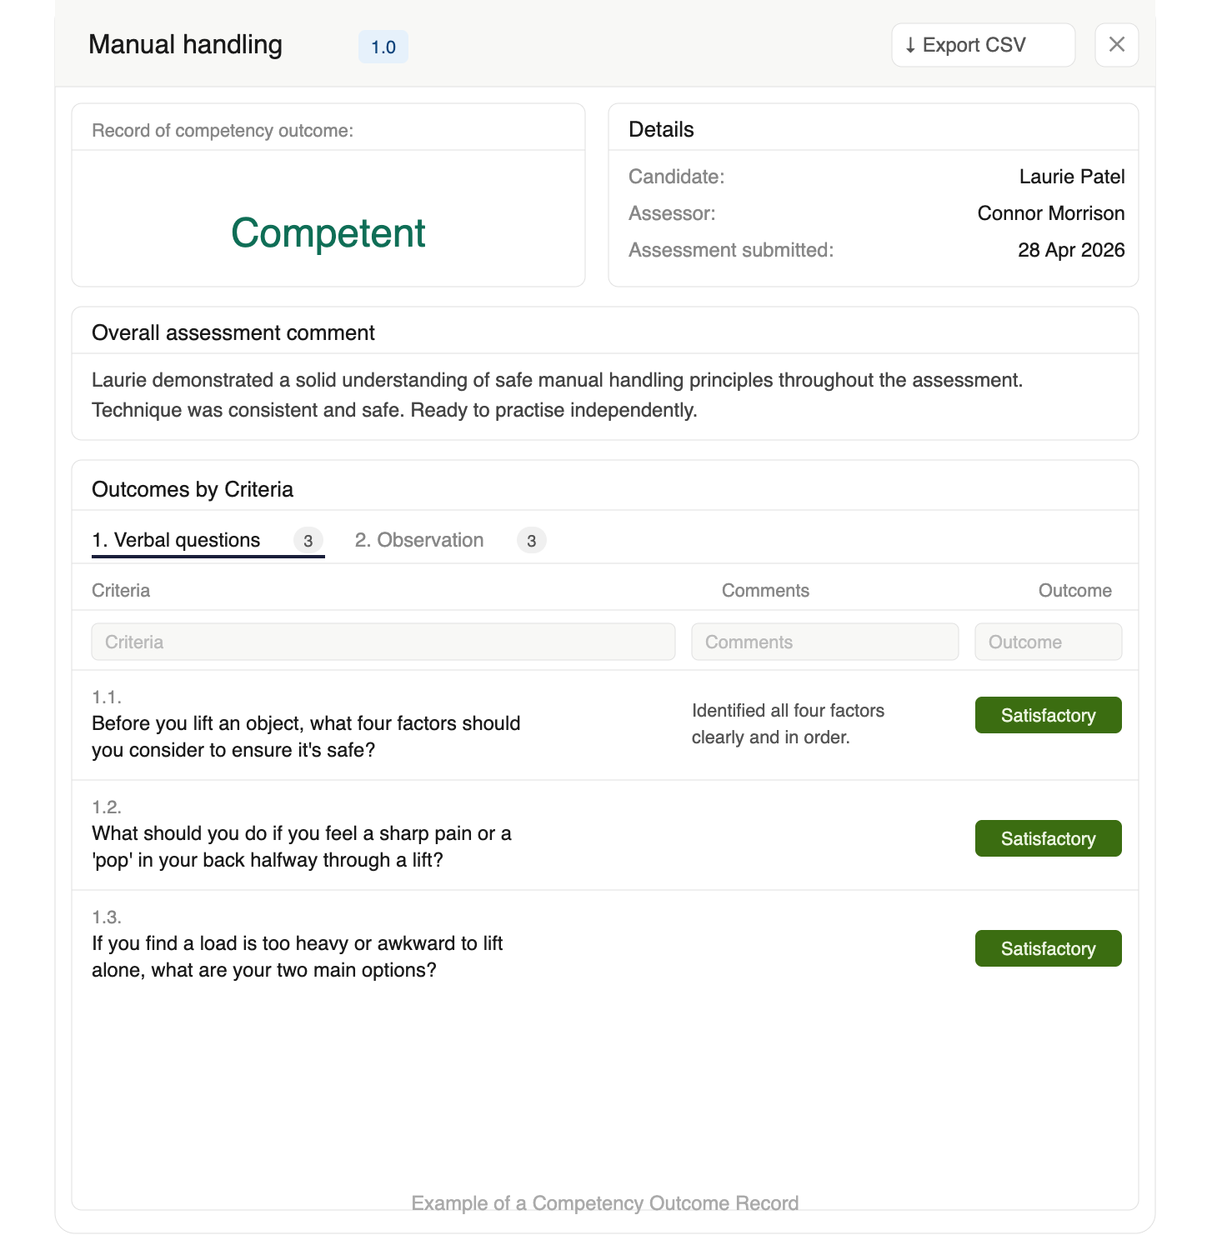
Task: Click the 'Record of competency outcome:' label
Action: tap(223, 131)
